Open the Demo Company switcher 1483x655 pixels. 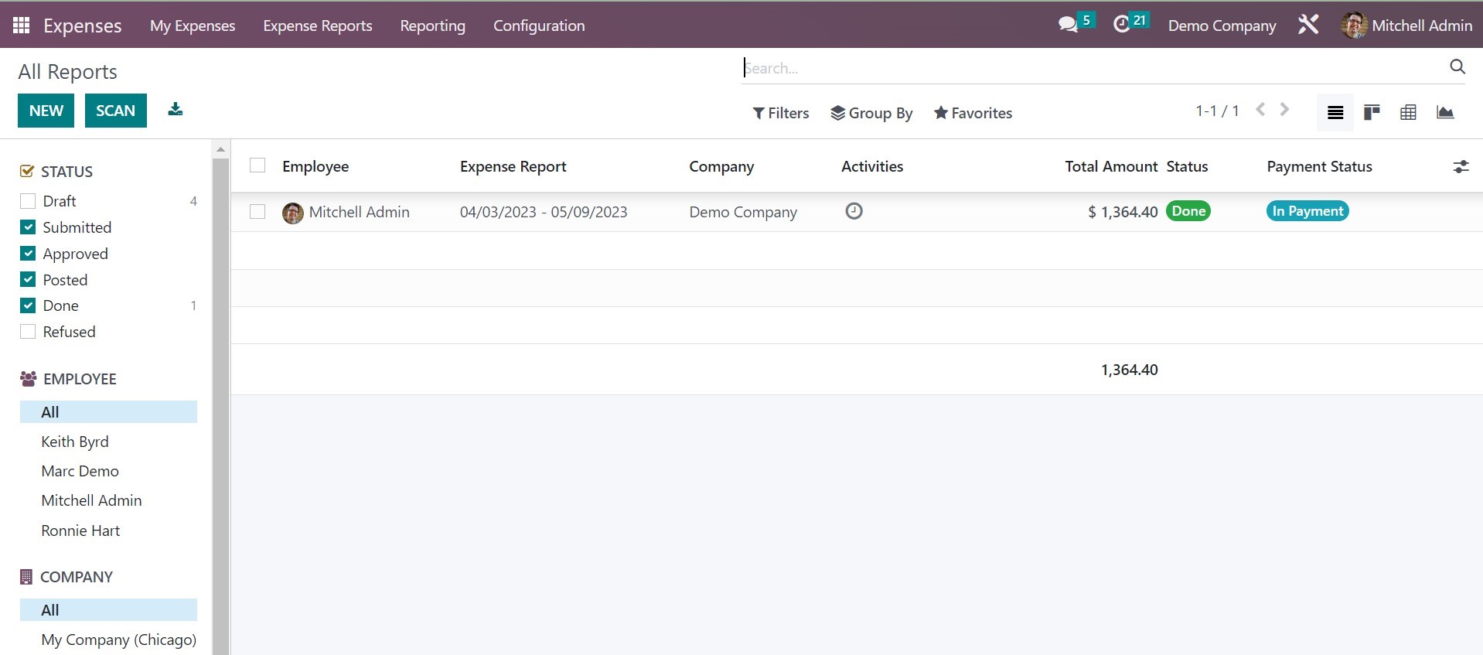coord(1222,26)
